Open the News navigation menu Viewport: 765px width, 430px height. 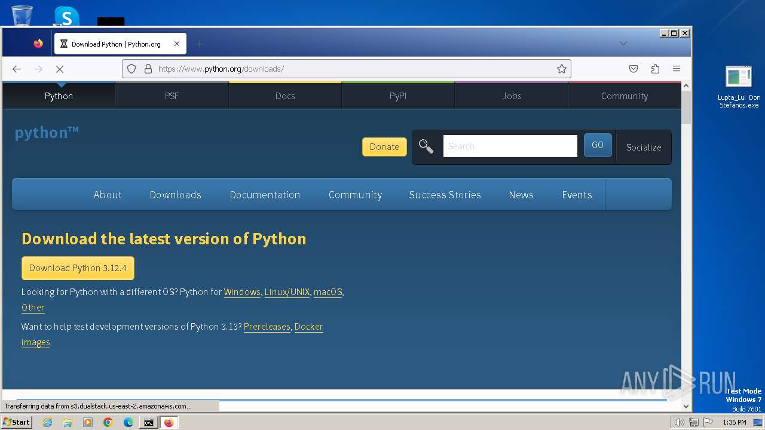[x=521, y=195]
